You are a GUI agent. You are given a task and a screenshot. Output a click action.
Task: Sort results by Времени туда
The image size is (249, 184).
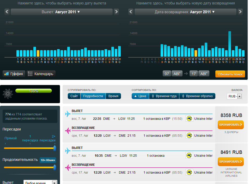(164, 96)
